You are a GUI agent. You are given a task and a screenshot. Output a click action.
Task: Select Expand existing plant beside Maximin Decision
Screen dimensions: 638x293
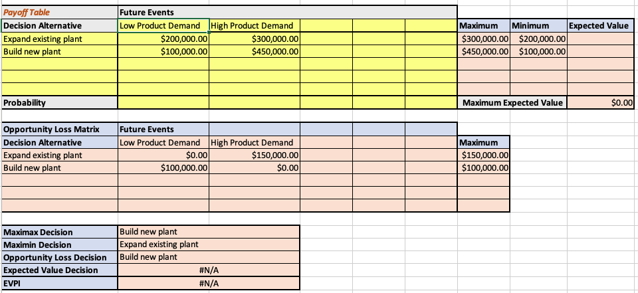pyautogui.click(x=209, y=244)
